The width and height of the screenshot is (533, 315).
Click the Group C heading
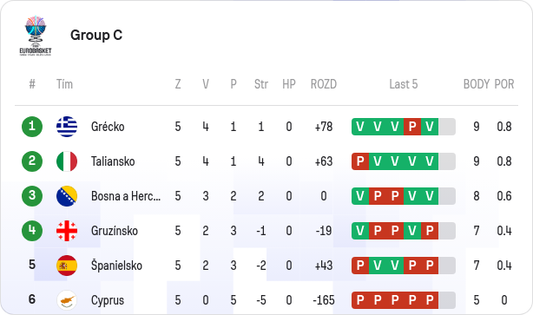[x=96, y=35]
